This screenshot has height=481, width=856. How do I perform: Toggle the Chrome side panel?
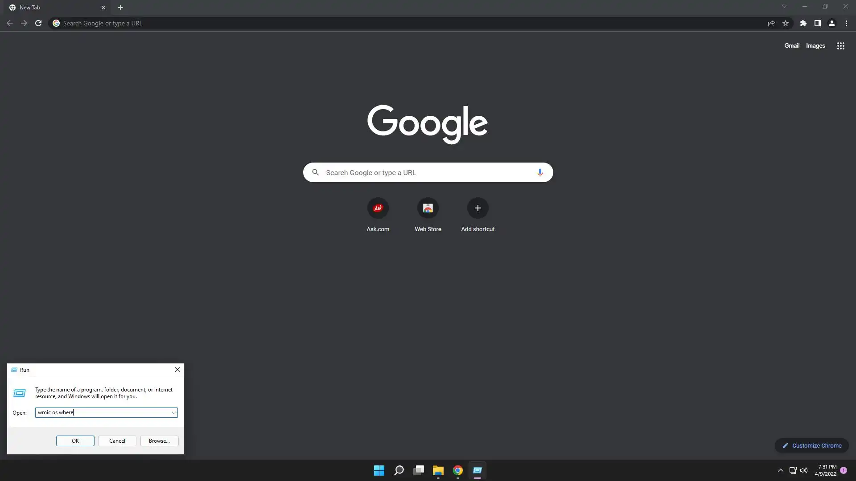[x=817, y=23]
